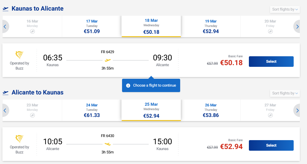Click previous dates arrow for Alicante to Kaunas
This screenshot has width=307, height=164.
5,110
